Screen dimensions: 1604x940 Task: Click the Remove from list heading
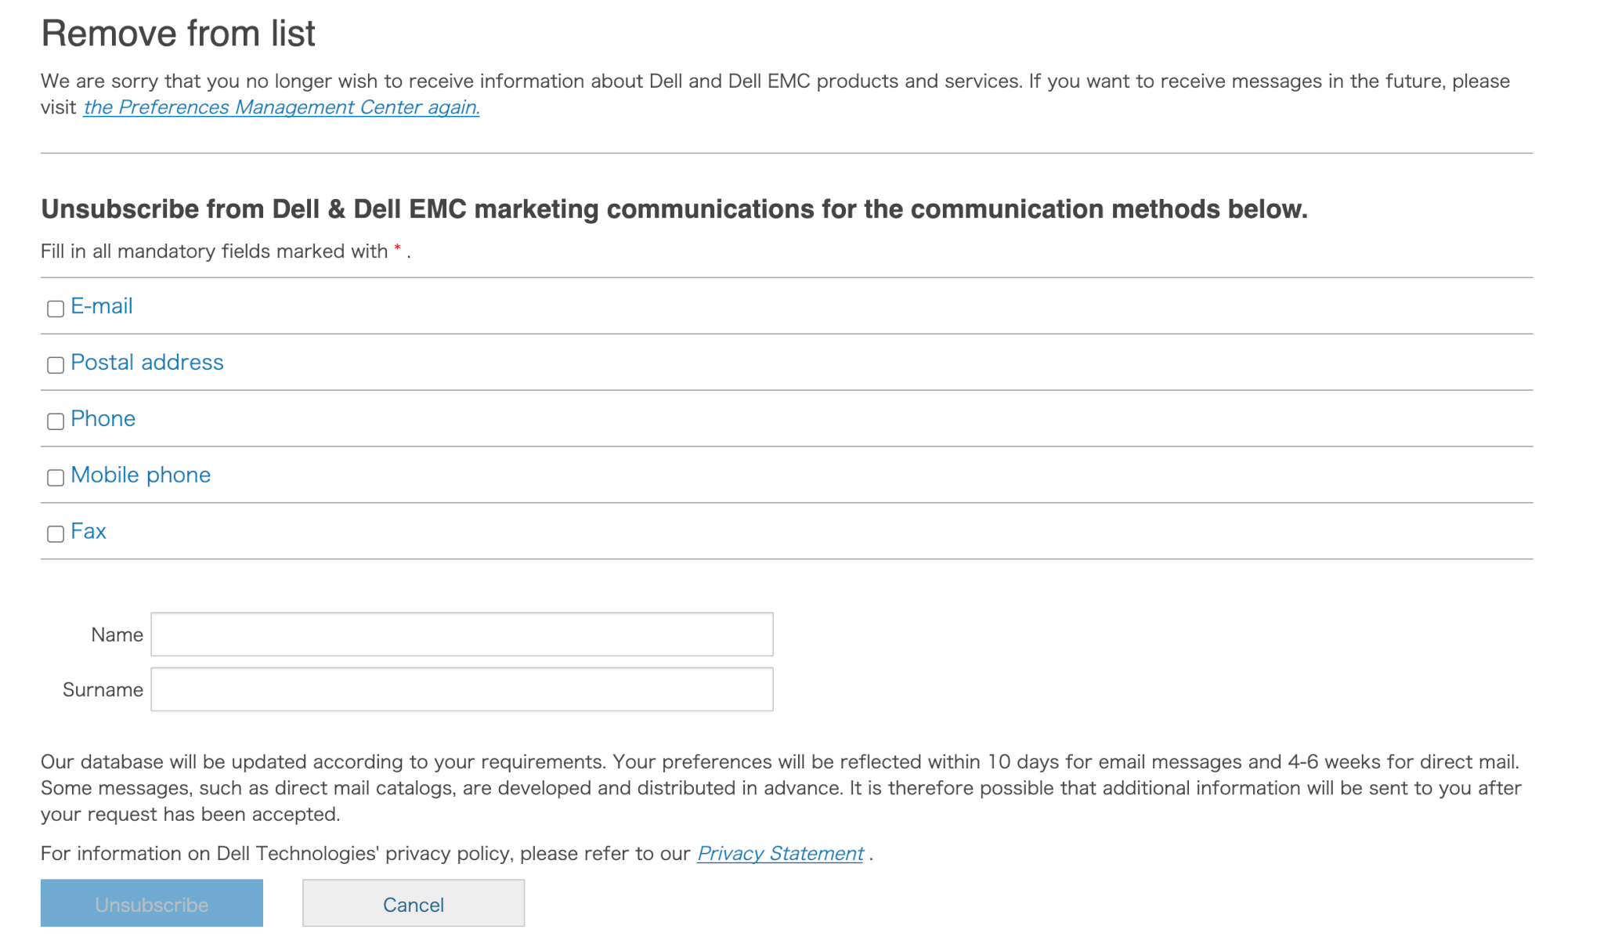pos(179,34)
